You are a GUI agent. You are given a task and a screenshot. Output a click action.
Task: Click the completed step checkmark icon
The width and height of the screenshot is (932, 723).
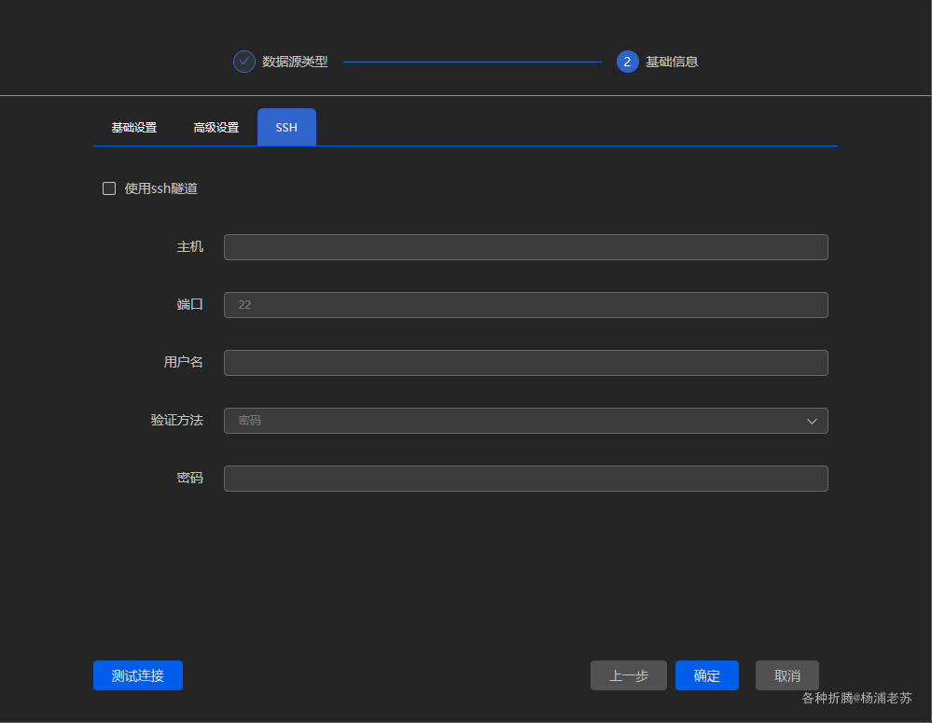click(243, 62)
